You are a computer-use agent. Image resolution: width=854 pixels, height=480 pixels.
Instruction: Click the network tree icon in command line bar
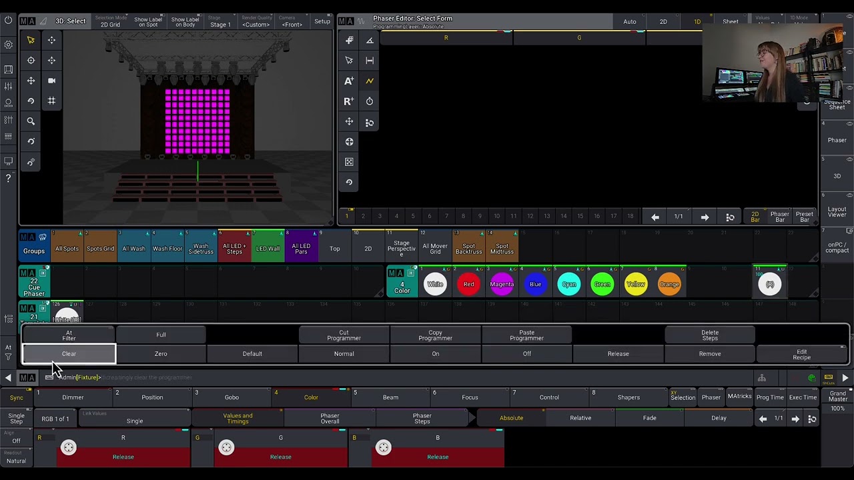pyautogui.click(x=761, y=378)
